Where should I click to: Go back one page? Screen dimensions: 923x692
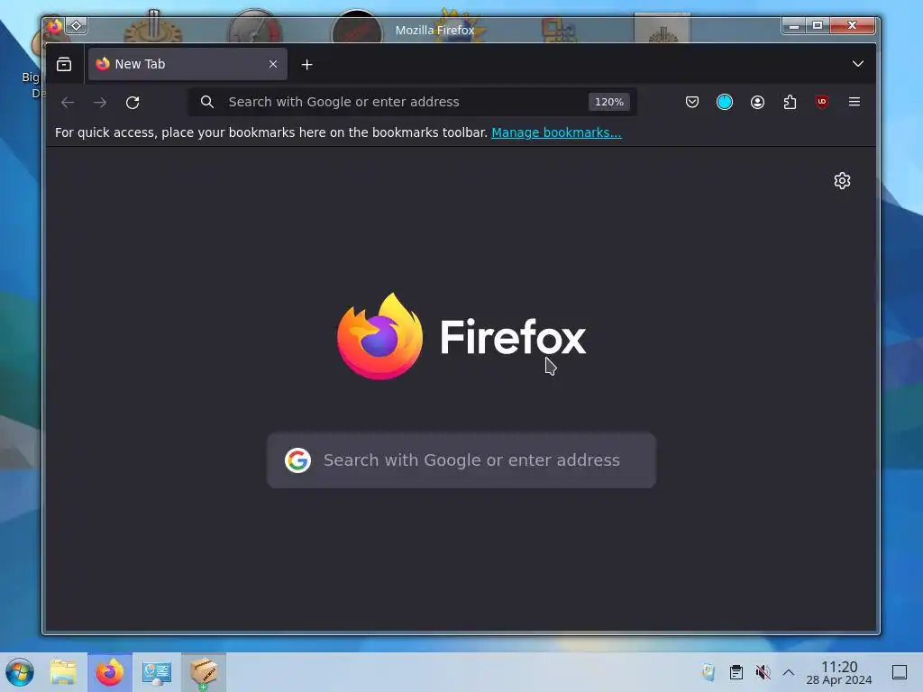tap(68, 103)
